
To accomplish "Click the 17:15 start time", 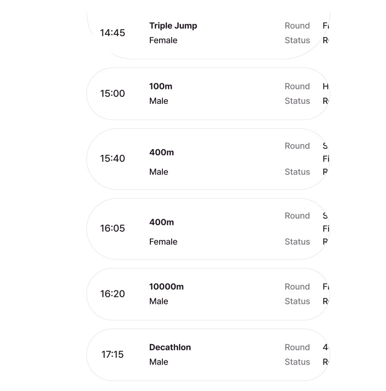I will pyautogui.click(x=112, y=354).
